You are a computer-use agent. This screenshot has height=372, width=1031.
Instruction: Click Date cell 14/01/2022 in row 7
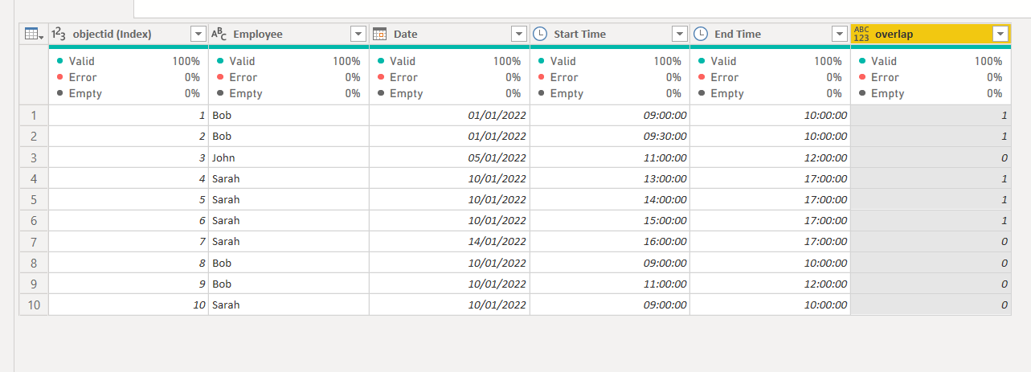(x=449, y=241)
